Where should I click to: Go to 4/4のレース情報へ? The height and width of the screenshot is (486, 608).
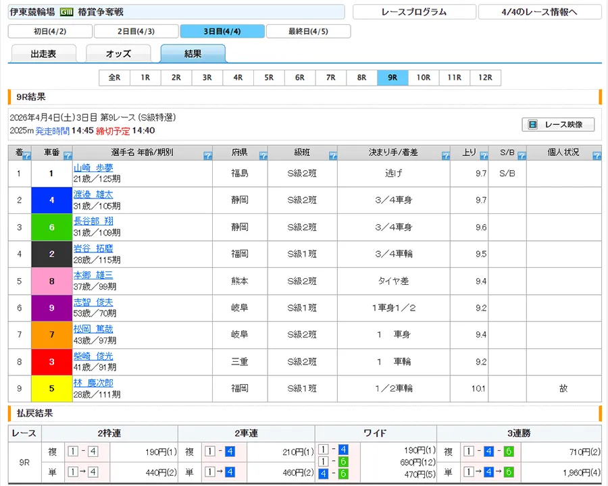click(539, 12)
